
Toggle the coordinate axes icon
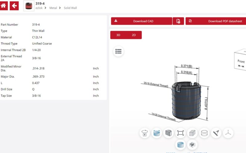(228, 133)
